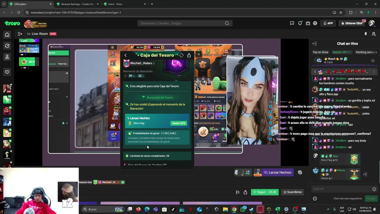Bookmark this page with star icon
The image size is (380, 214).
(341, 12)
